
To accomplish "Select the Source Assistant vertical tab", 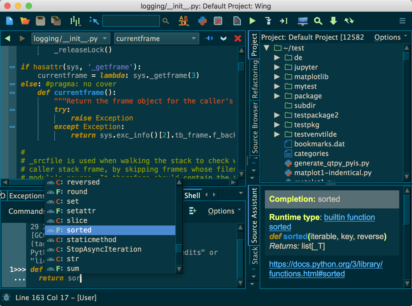I will tap(254, 215).
